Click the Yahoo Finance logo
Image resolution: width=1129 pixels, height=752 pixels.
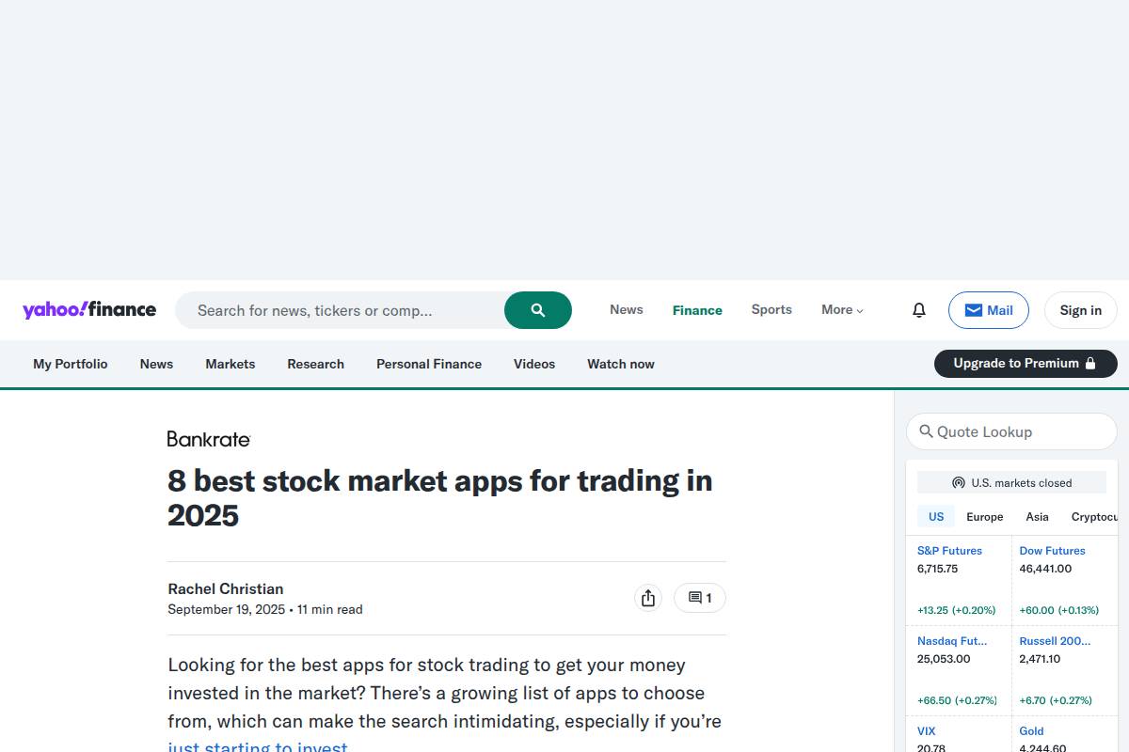click(89, 310)
